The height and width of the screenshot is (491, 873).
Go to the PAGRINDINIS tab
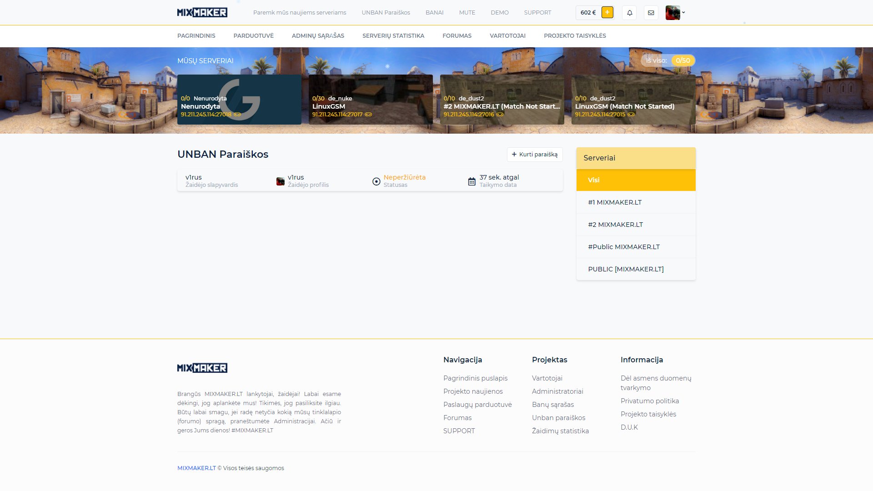(196, 36)
